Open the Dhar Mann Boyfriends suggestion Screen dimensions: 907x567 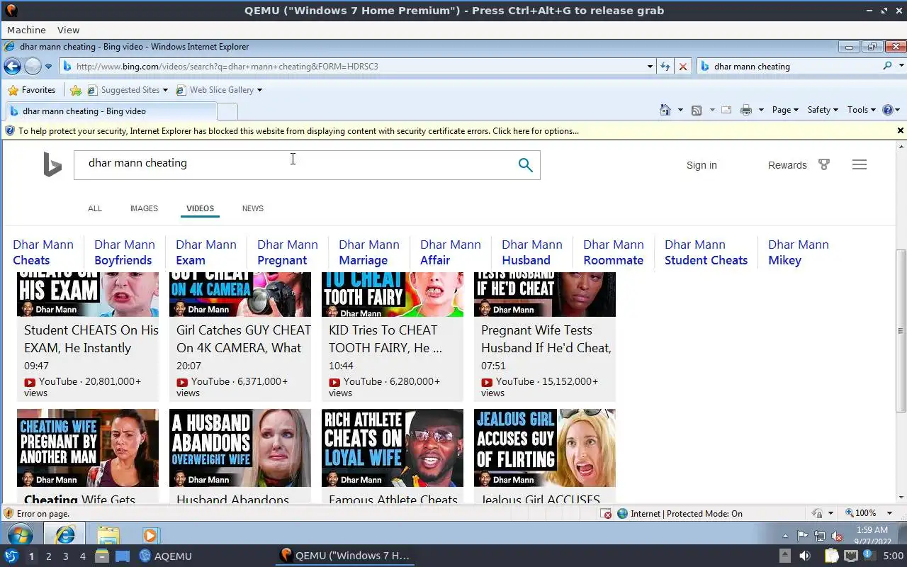pos(125,252)
